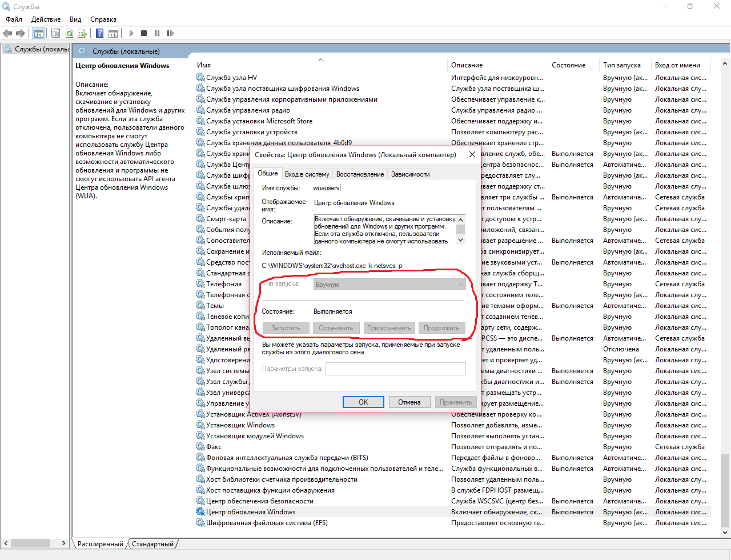Click the Остановить button in the dialog

pyautogui.click(x=336, y=328)
